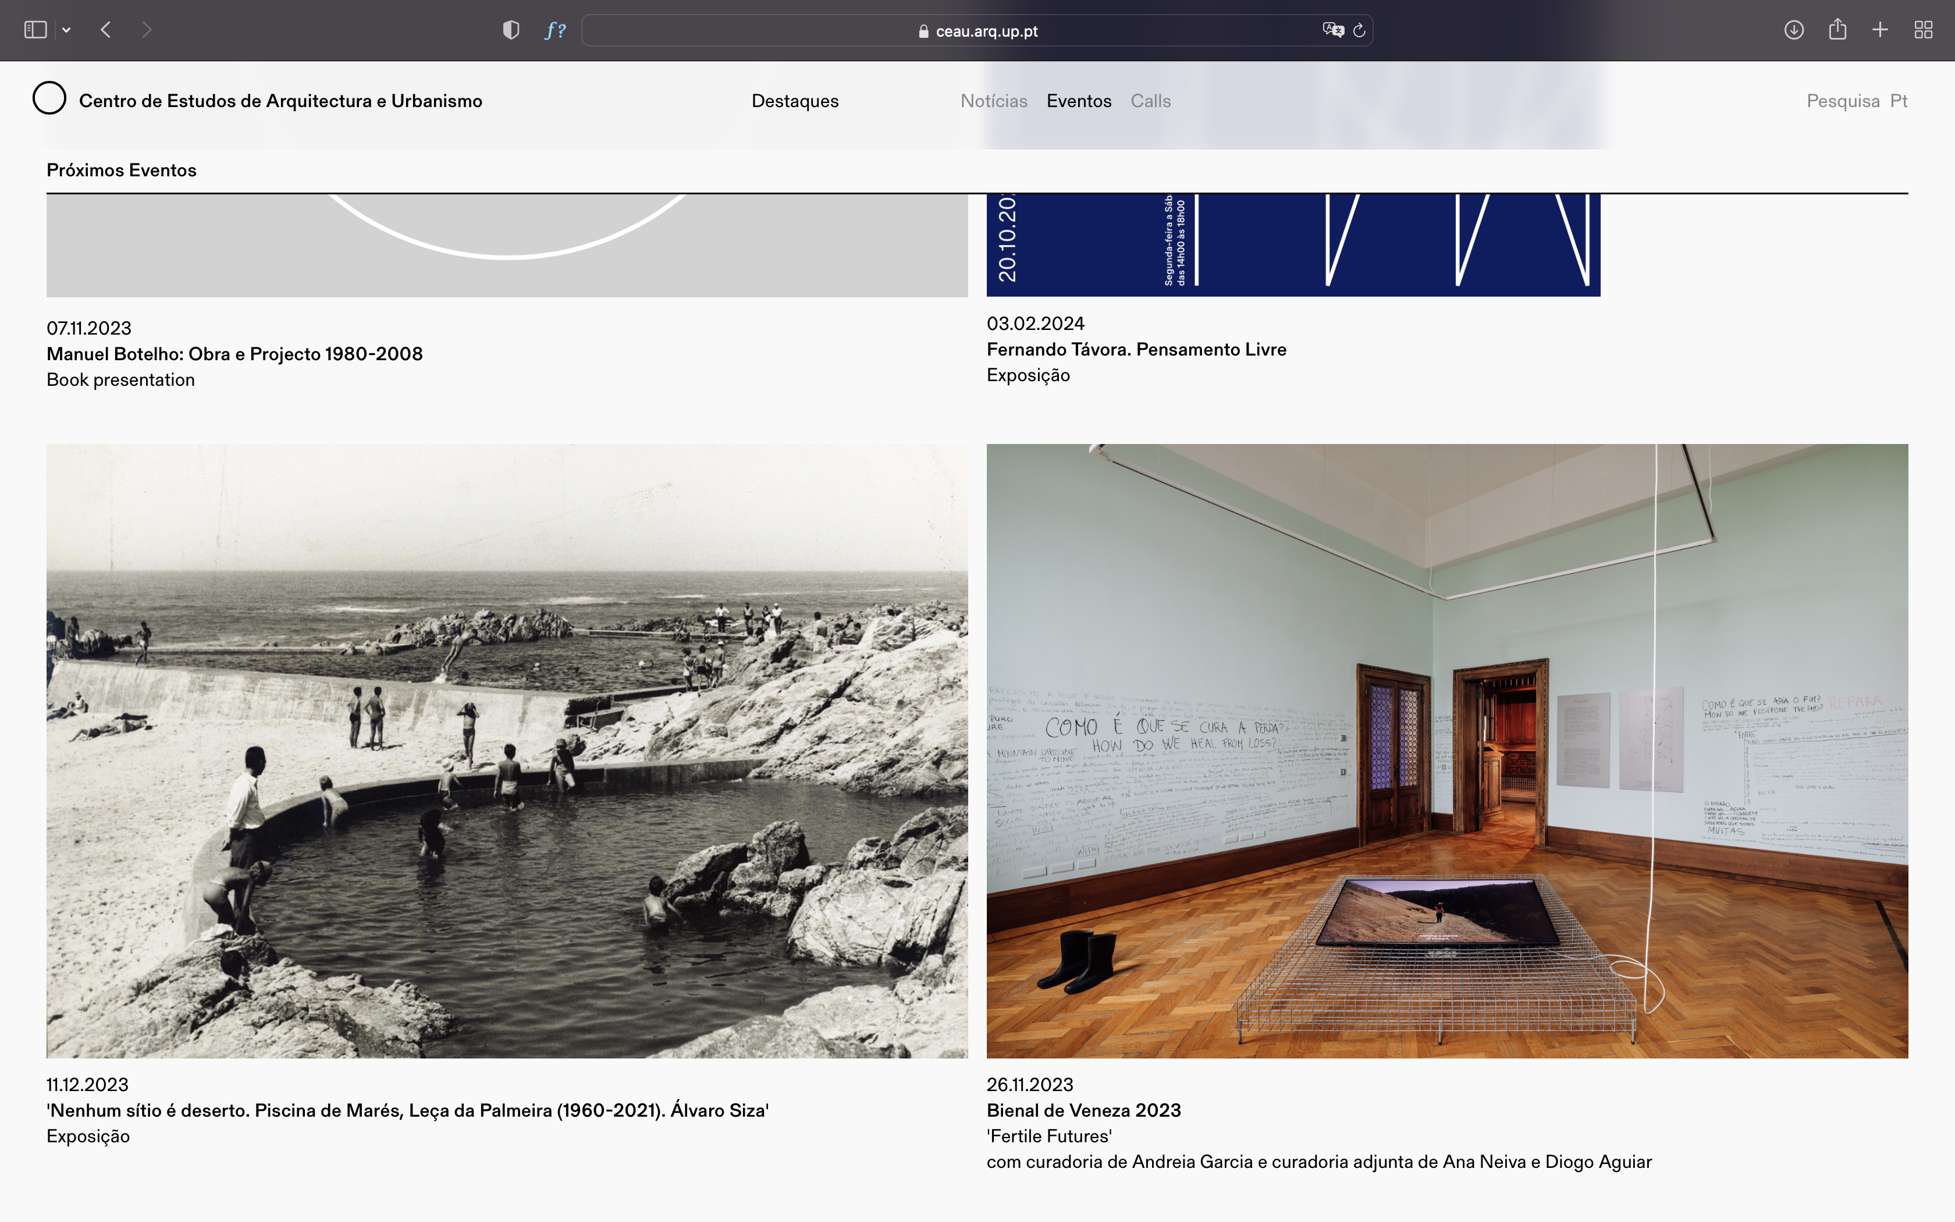Open the Bienal de Veneza 2023 event
This screenshot has height=1222, width=1955.
tap(1083, 1110)
